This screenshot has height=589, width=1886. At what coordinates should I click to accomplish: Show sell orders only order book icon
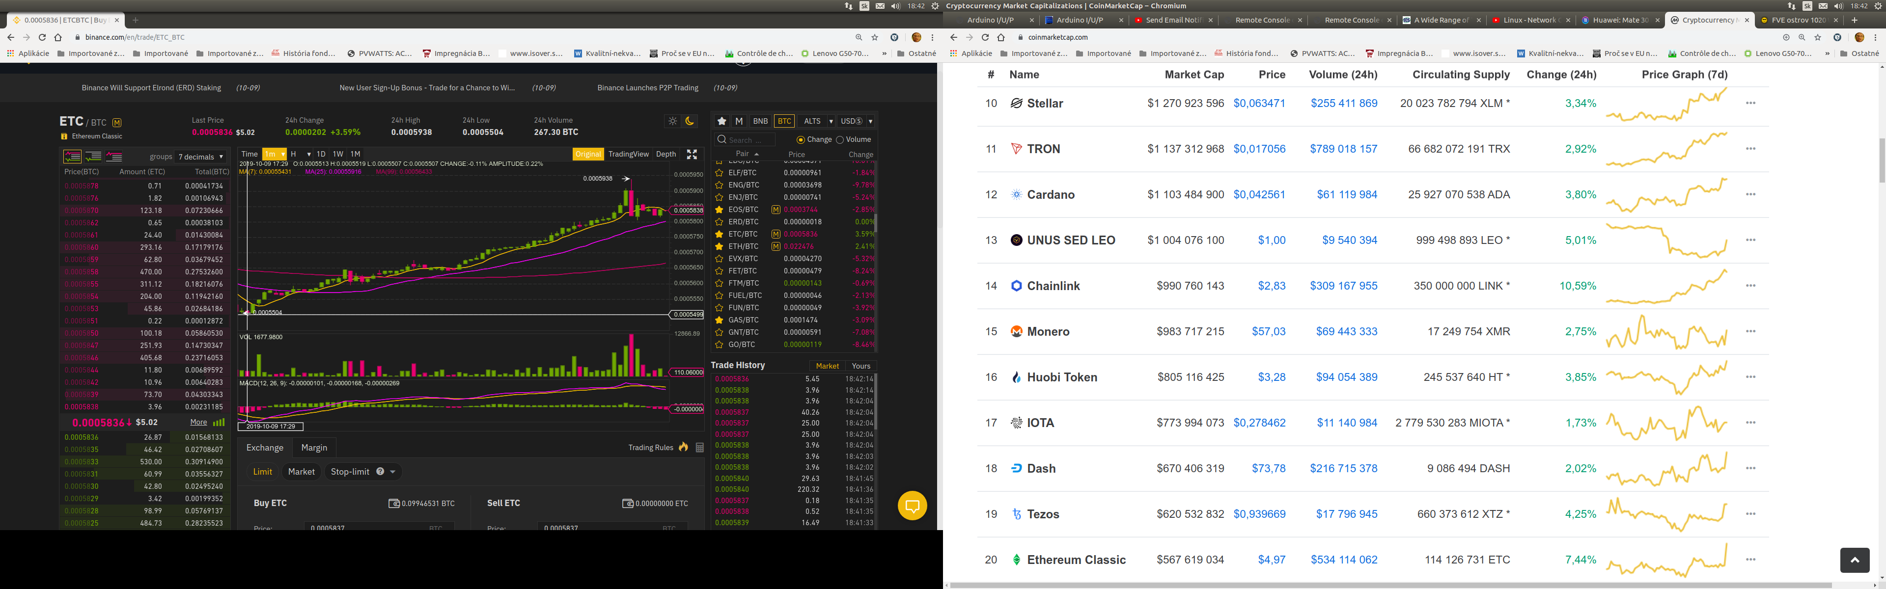113,157
